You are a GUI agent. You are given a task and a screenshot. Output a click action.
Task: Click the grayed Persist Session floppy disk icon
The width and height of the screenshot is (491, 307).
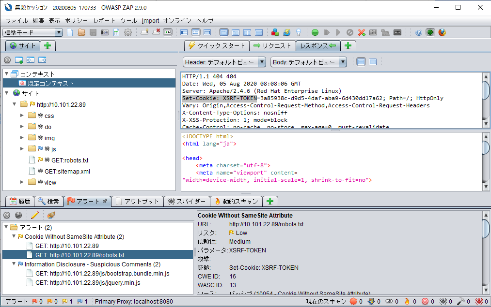[93, 32]
